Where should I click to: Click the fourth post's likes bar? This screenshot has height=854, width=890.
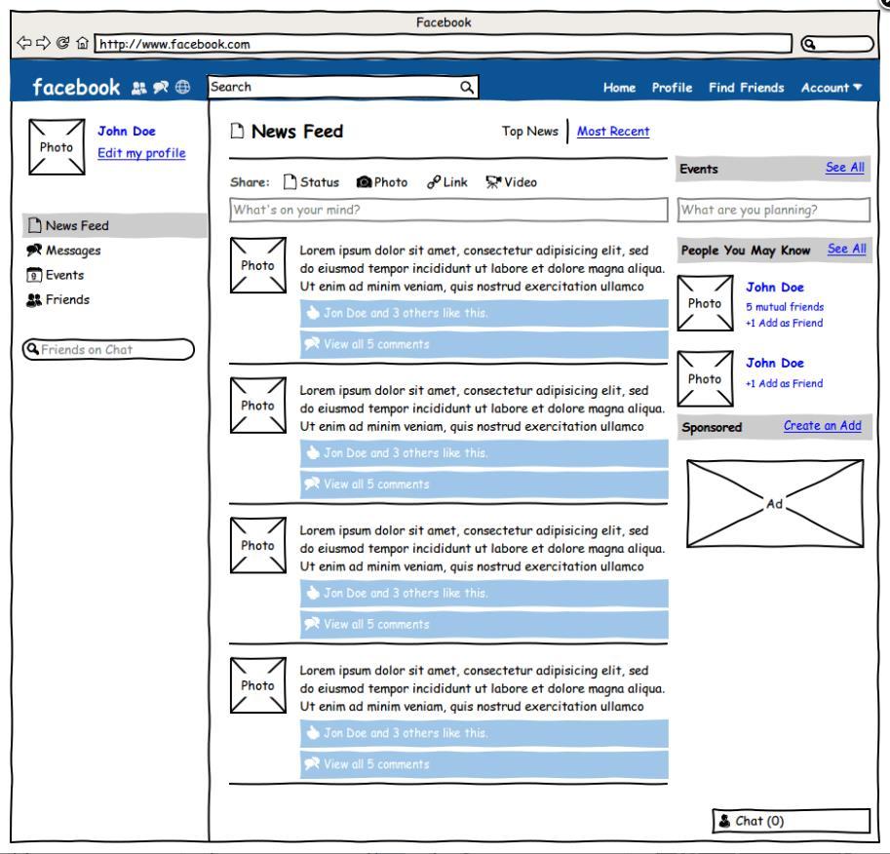tap(484, 733)
